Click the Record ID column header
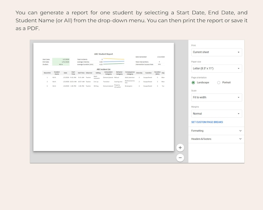The width and height of the screenshot is (263, 210). tap(47, 73)
